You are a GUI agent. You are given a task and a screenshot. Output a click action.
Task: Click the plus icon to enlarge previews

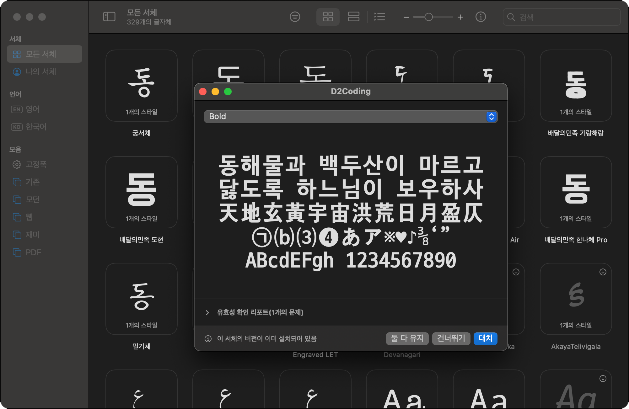point(460,17)
